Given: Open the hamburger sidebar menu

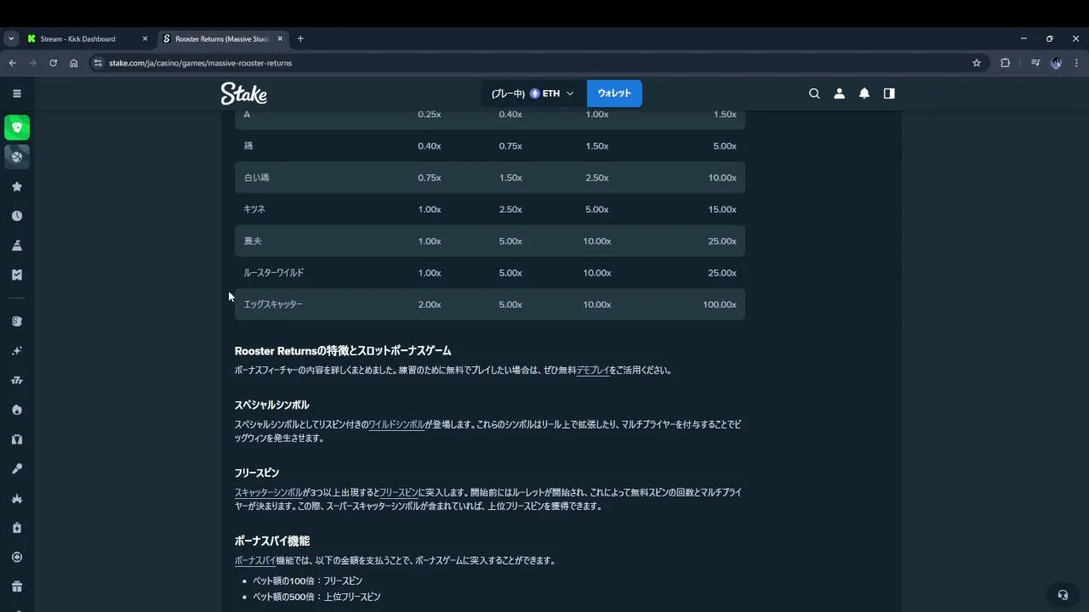Looking at the screenshot, I should pyautogui.click(x=17, y=93).
